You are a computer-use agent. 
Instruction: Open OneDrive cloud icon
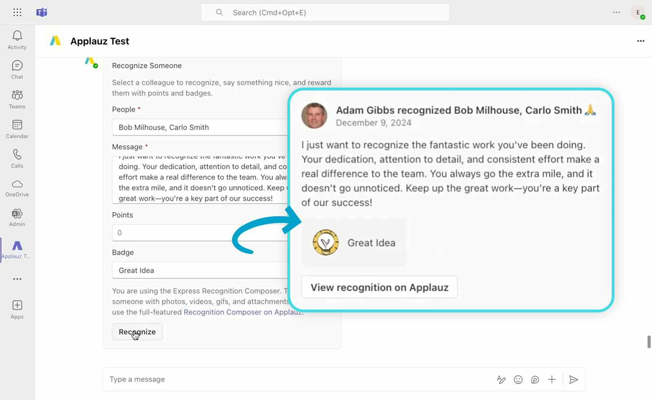point(17,184)
